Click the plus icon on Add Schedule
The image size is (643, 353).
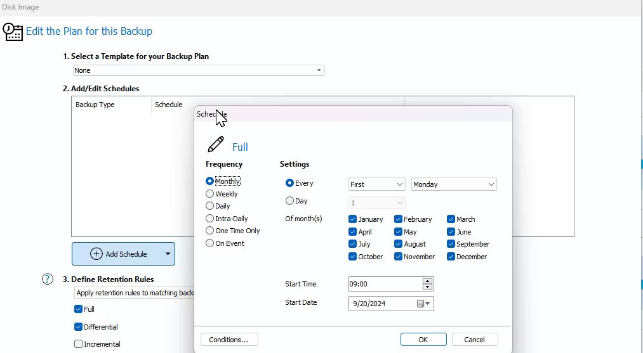(x=96, y=254)
